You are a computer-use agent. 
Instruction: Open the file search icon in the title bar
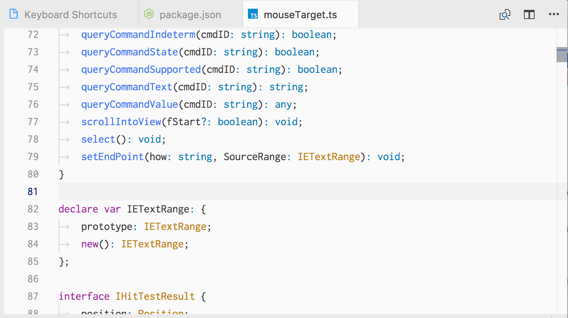point(505,14)
